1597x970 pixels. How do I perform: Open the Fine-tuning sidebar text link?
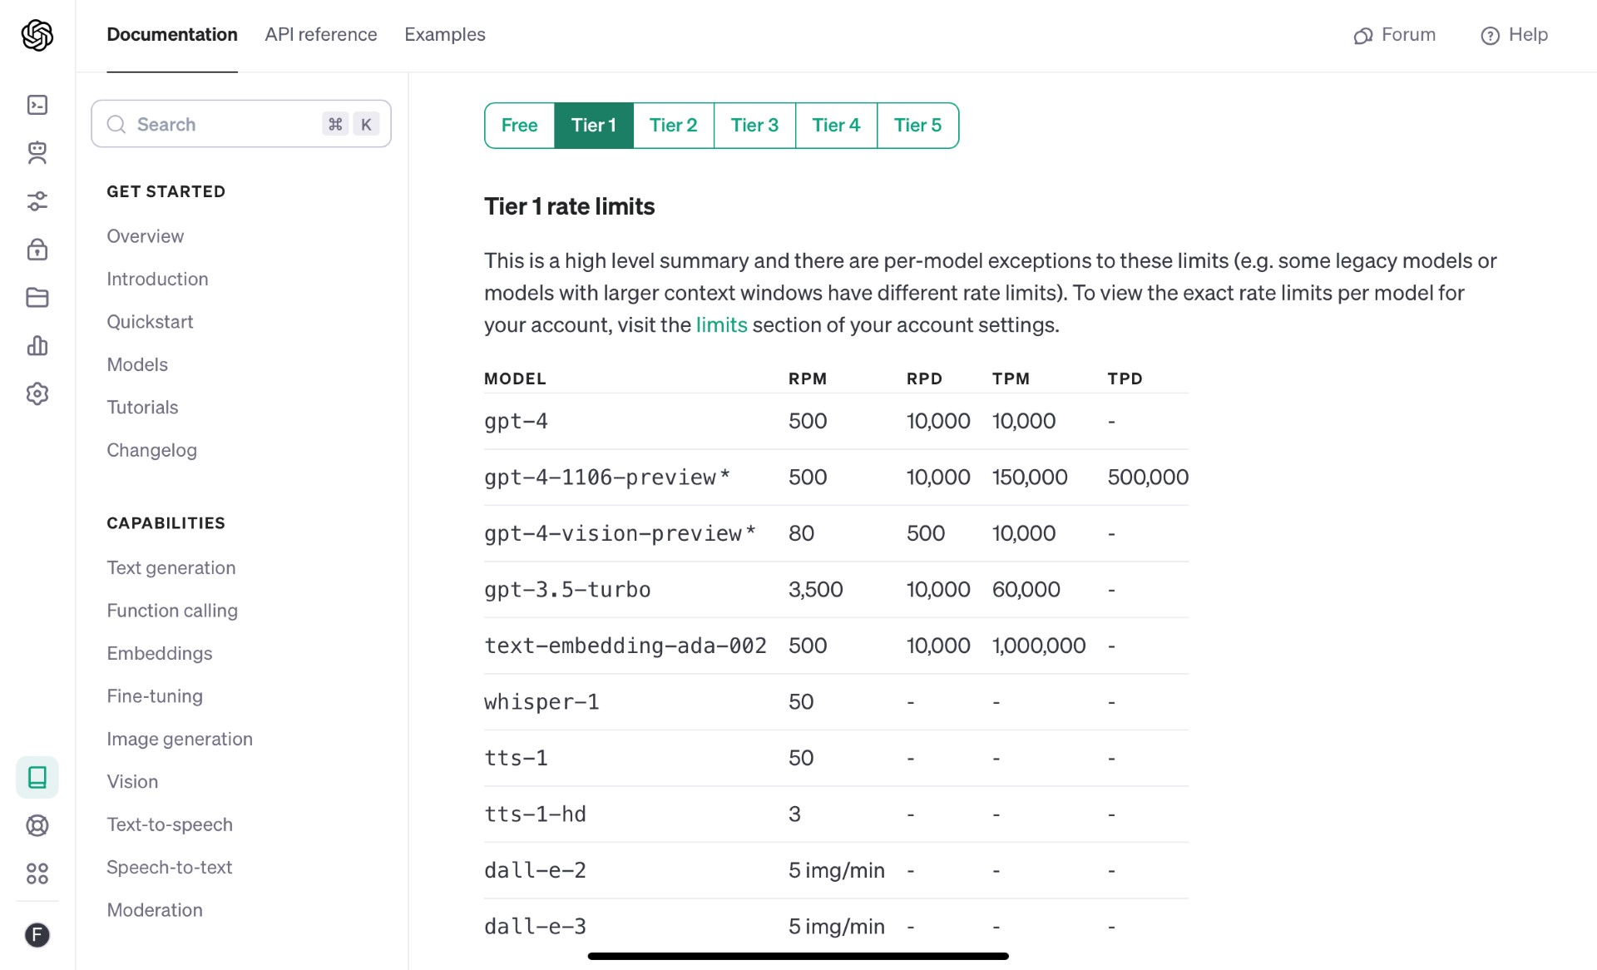(x=155, y=696)
